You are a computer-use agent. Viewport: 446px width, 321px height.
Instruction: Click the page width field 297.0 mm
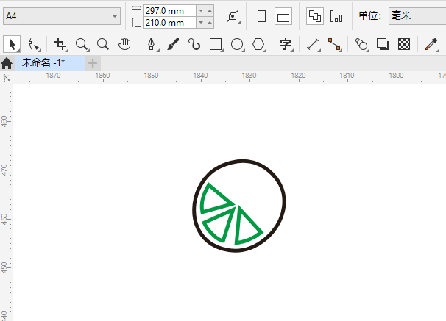coord(169,11)
